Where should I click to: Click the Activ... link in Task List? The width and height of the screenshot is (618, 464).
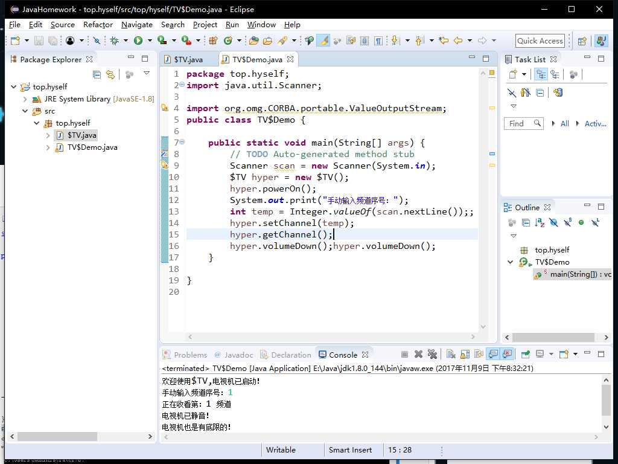click(x=595, y=123)
